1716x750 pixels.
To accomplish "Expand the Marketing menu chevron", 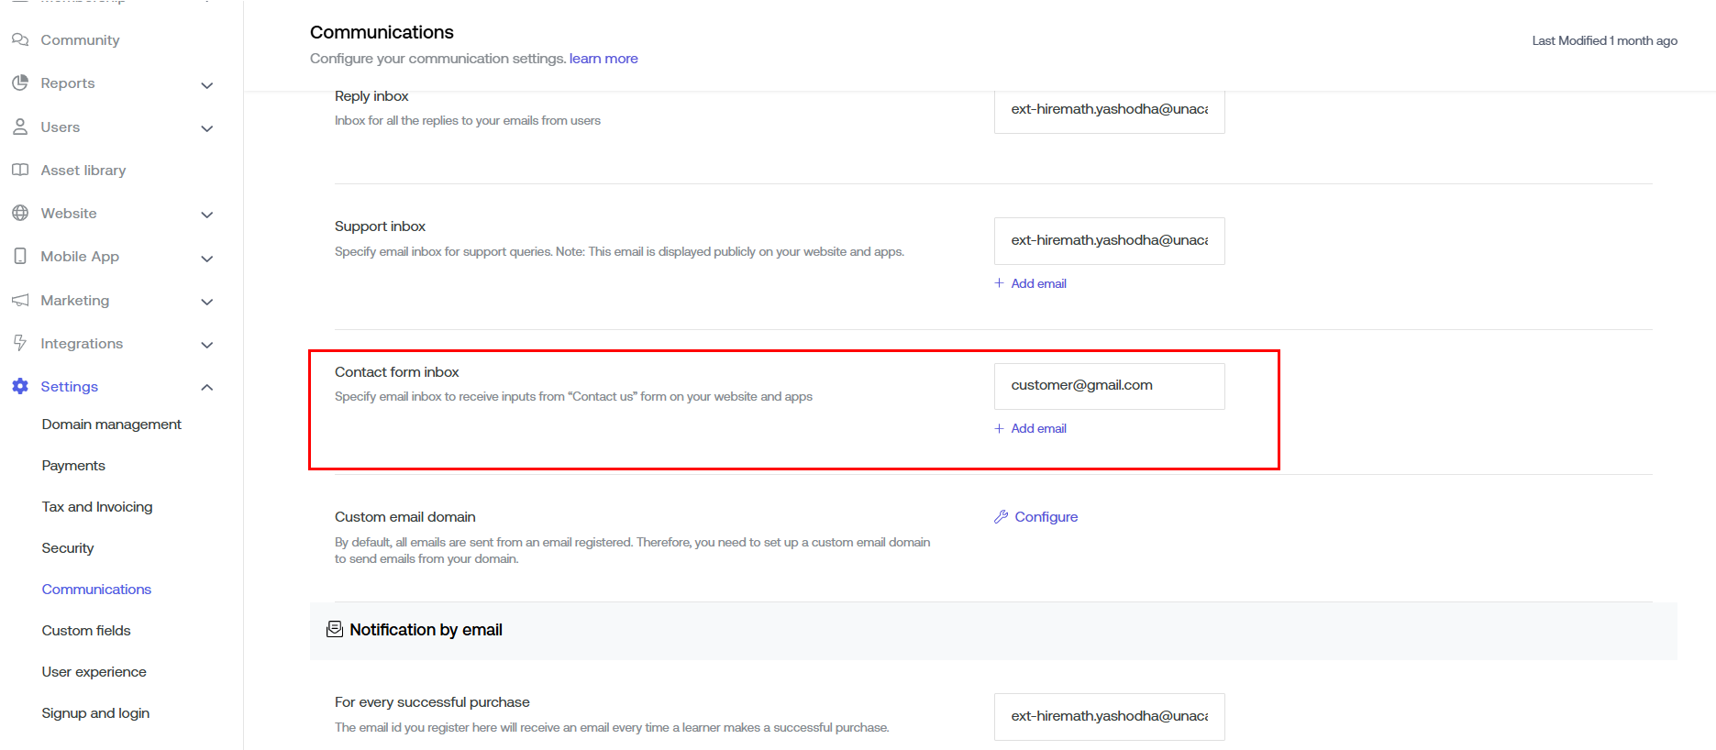I will point(207,302).
